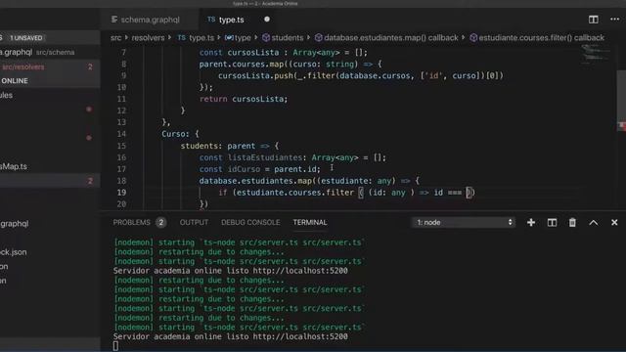Open the type.ts breadcrumb
This screenshot has width=626, height=352.
click(196, 38)
